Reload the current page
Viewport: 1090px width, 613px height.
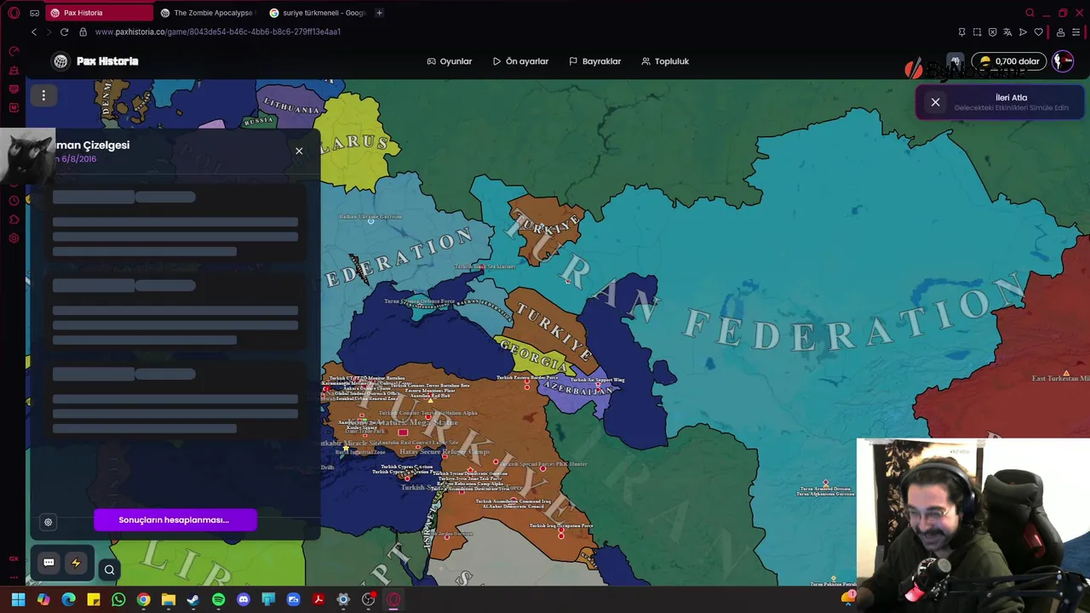pyautogui.click(x=64, y=32)
